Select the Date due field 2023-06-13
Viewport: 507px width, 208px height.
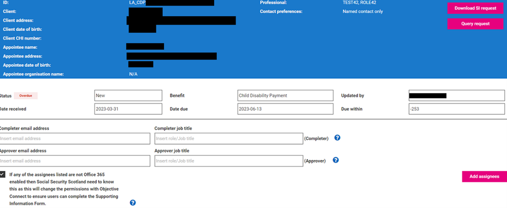pyautogui.click(x=285, y=109)
